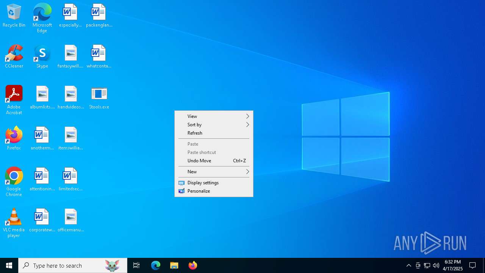Choose Refresh in the context menu
The width and height of the screenshot is (485, 273).
tap(214, 133)
